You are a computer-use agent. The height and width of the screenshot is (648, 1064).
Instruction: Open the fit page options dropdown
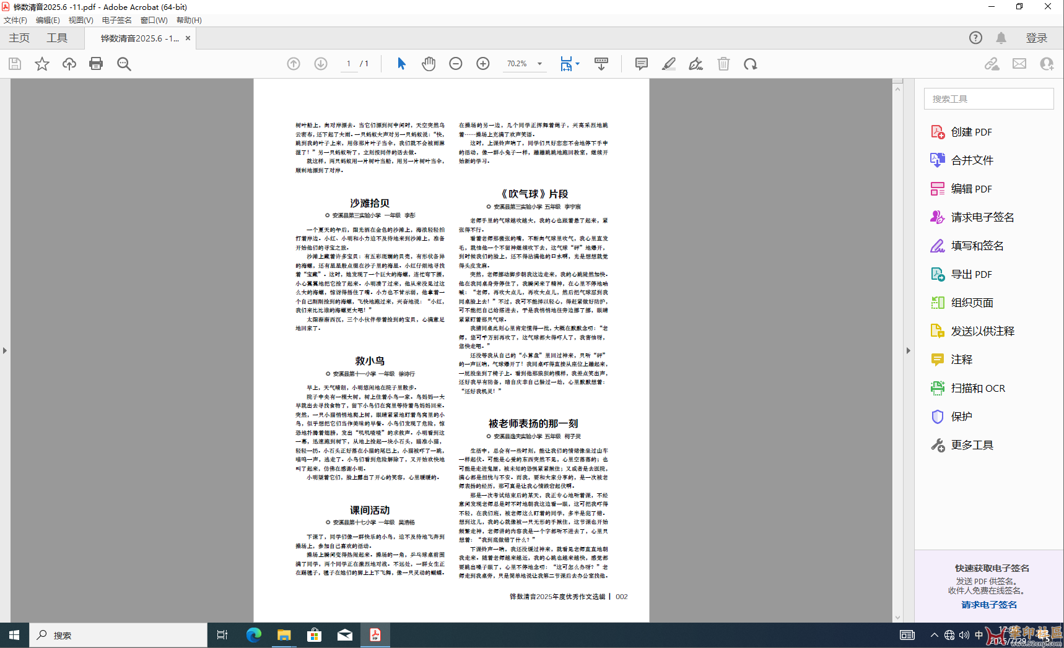click(x=578, y=64)
